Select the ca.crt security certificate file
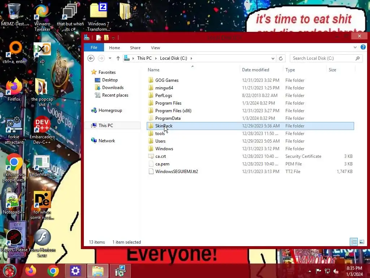Viewport: 370px width, 278px height. (x=250, y=156)
